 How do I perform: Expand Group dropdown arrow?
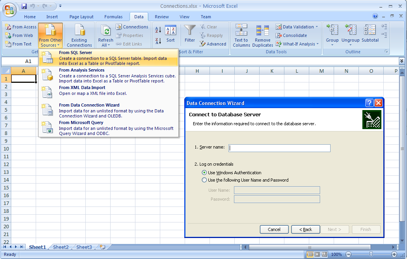click(x=332, y=45)
